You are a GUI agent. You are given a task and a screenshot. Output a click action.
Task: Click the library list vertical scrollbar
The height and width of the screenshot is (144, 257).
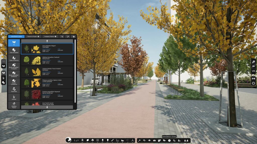click(x=75, y=71)
